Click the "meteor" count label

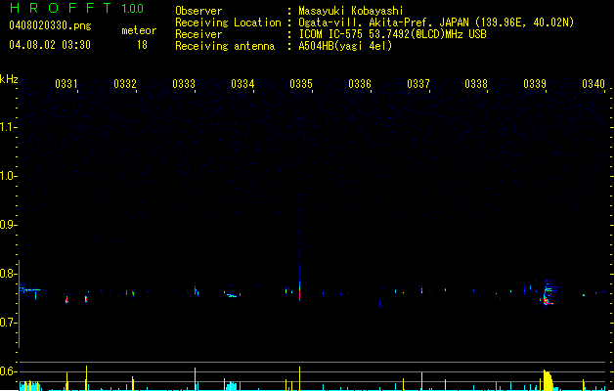[139, 30]
